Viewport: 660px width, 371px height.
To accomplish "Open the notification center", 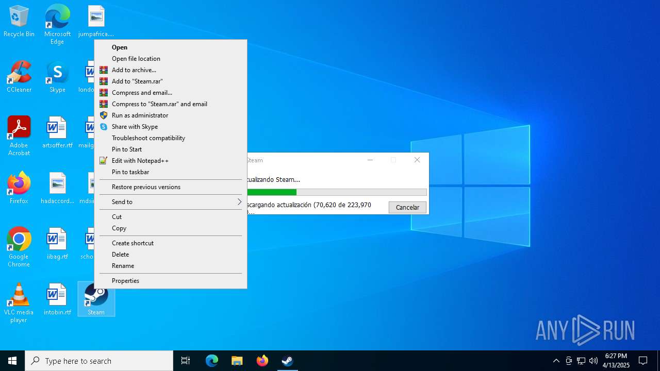I will click(643, 361).
